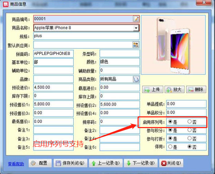Click the 放大 zoom image button
The width and height of the screenshot is (215, 174).
pos(174,89)
